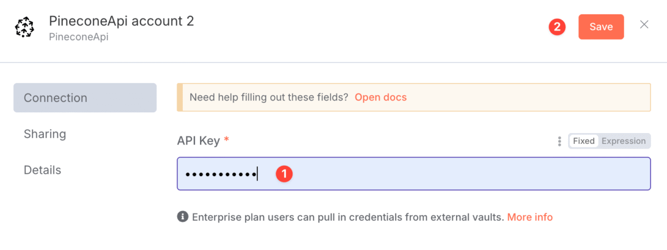
Task: Open the More info link
Action: [x=530, y=217]
